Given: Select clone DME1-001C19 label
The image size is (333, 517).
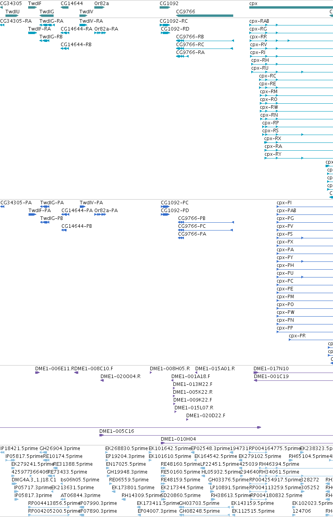Looking at the screenshot, I should pos(272,376).
